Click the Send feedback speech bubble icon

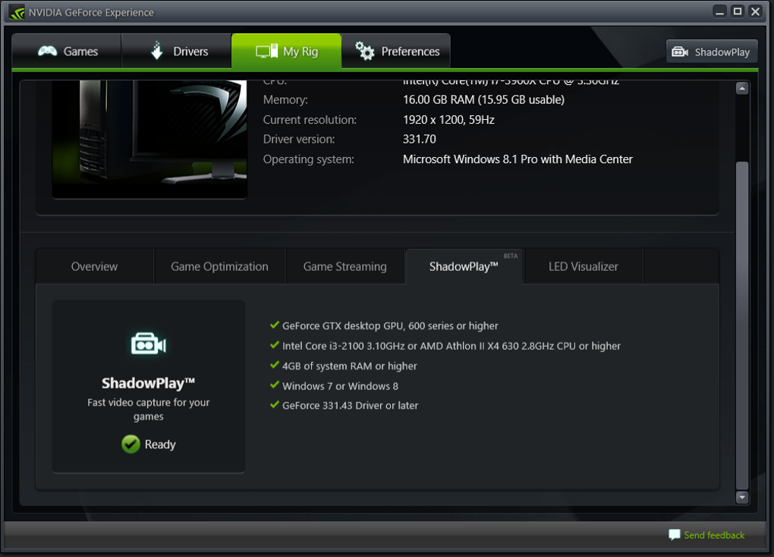pyautogui.click(x=675, y=535)
